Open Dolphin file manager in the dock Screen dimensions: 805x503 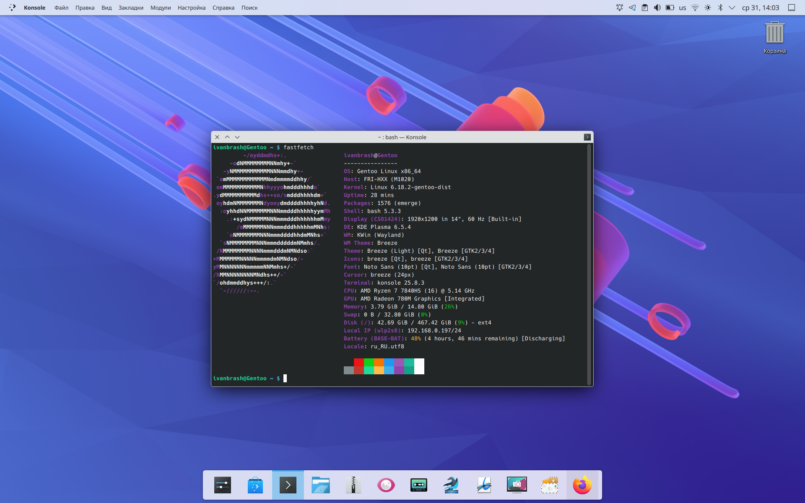321,485
